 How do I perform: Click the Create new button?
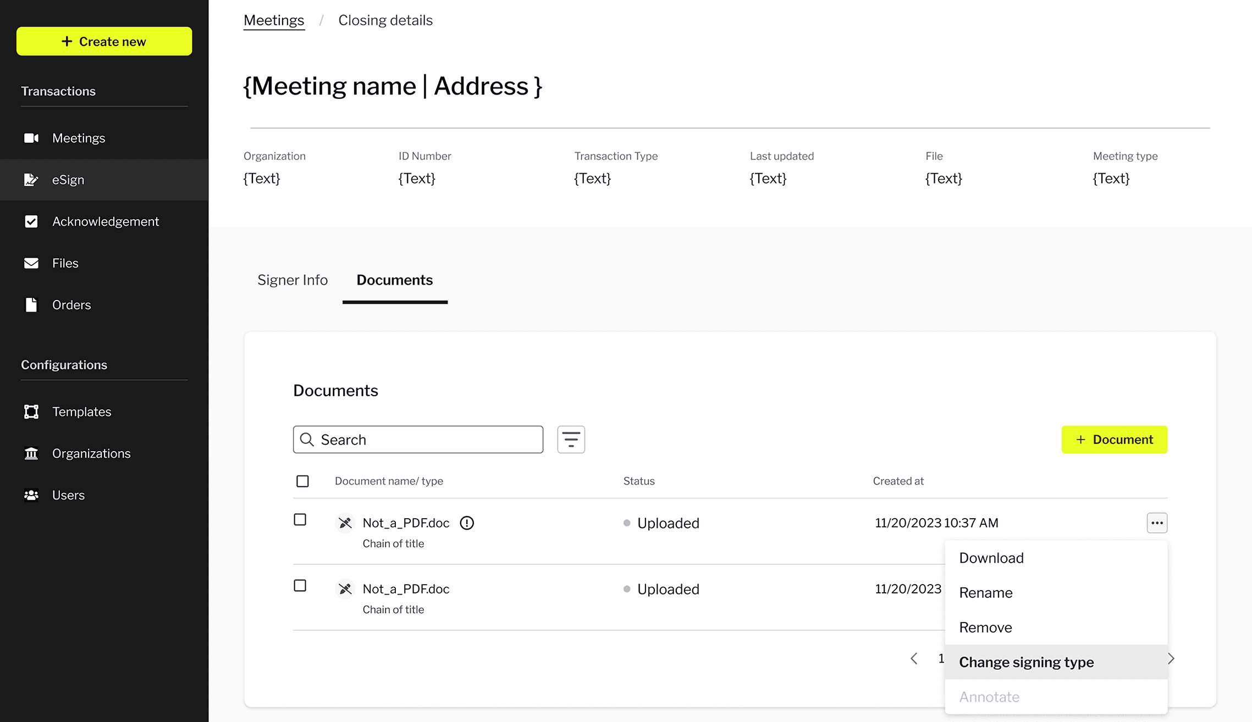(x=104, y=41)
